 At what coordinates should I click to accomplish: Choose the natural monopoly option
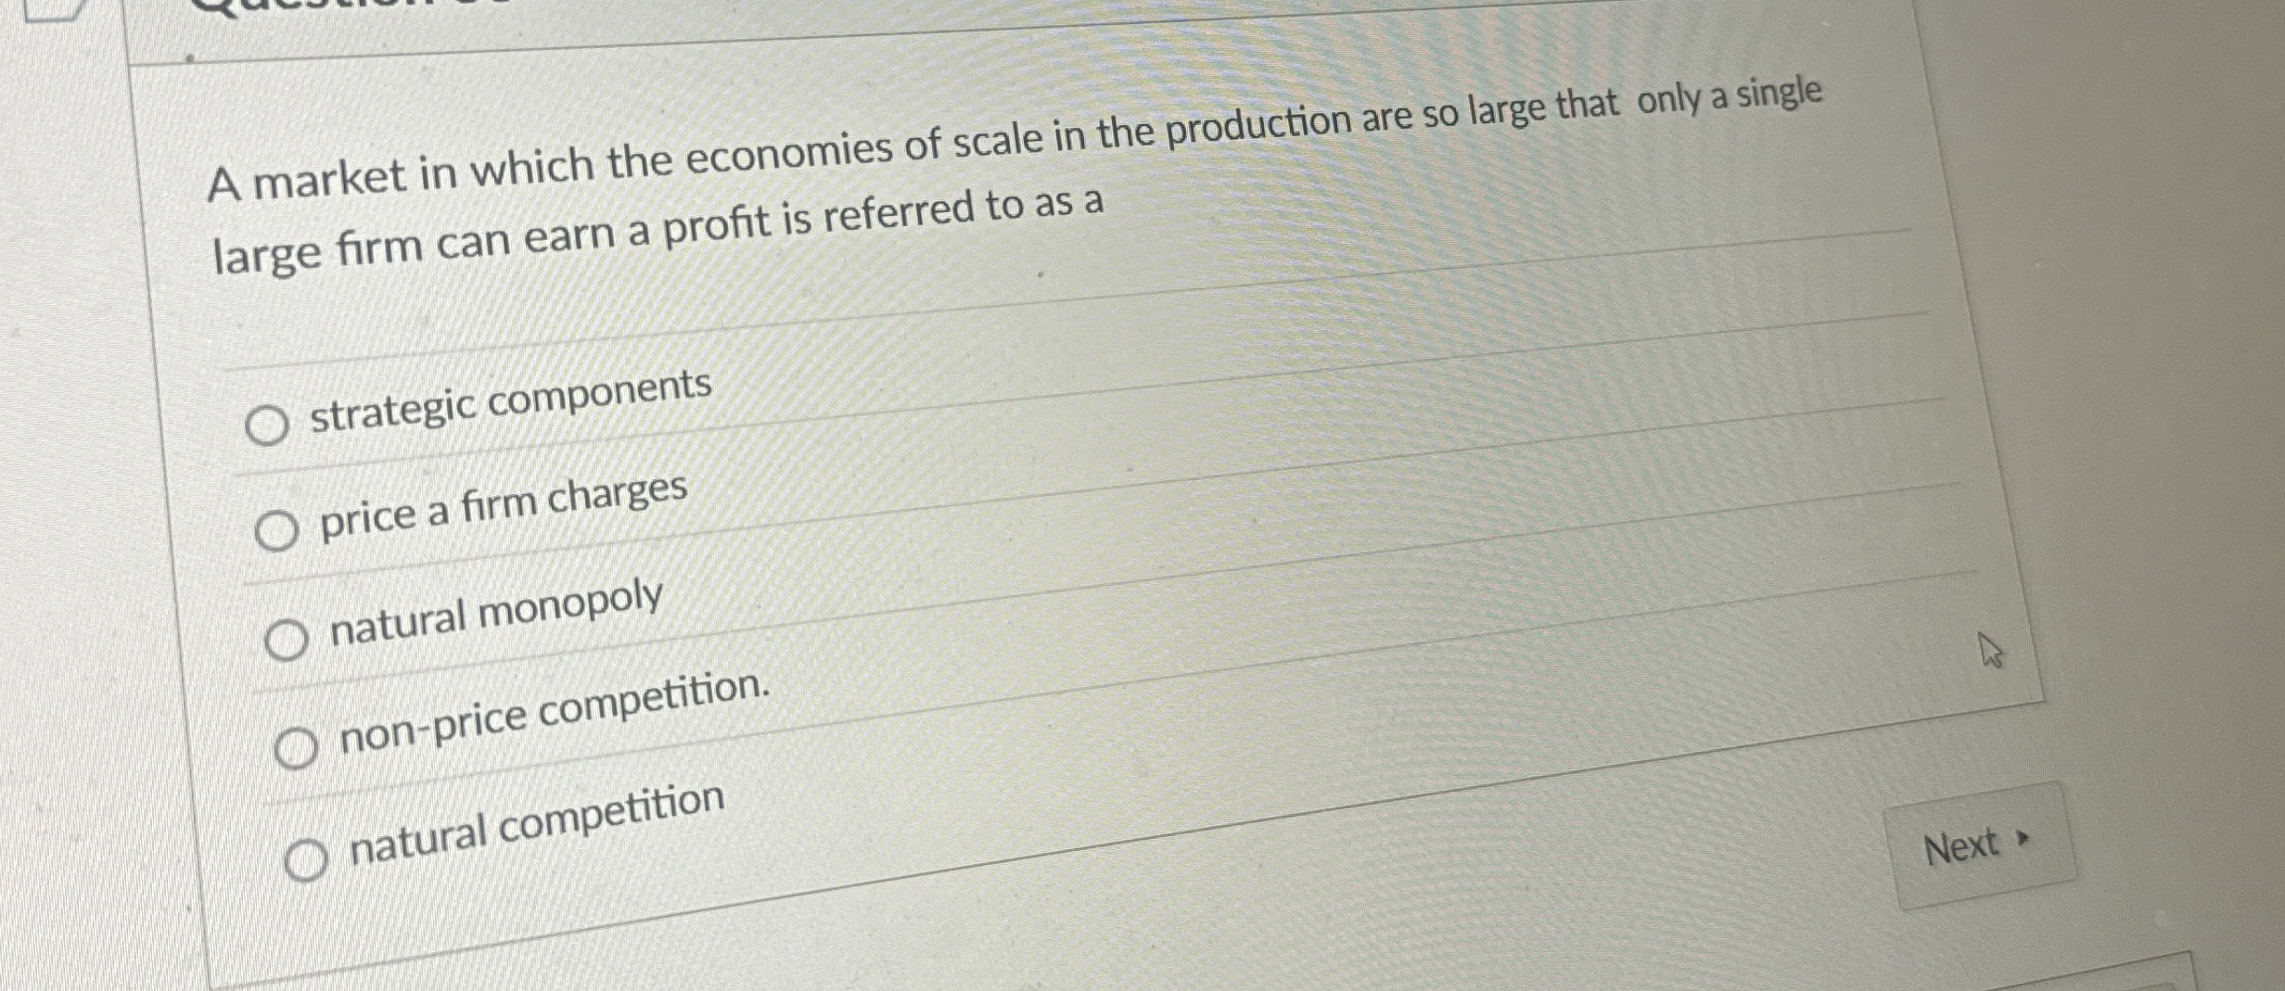[287, 638]
